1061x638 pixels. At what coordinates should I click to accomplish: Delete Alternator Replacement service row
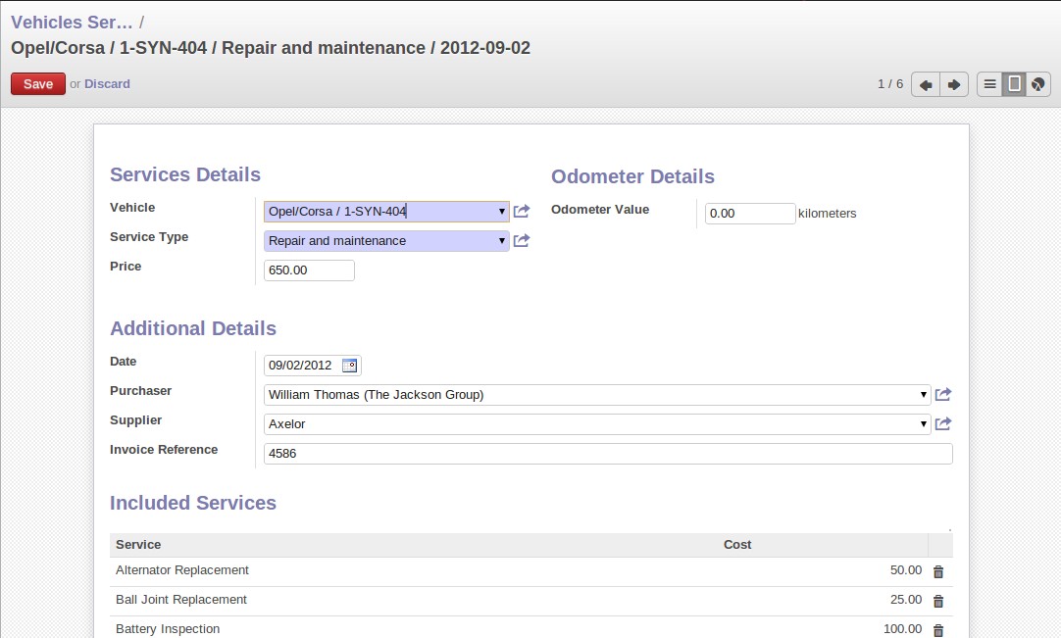tap(938, 571)
